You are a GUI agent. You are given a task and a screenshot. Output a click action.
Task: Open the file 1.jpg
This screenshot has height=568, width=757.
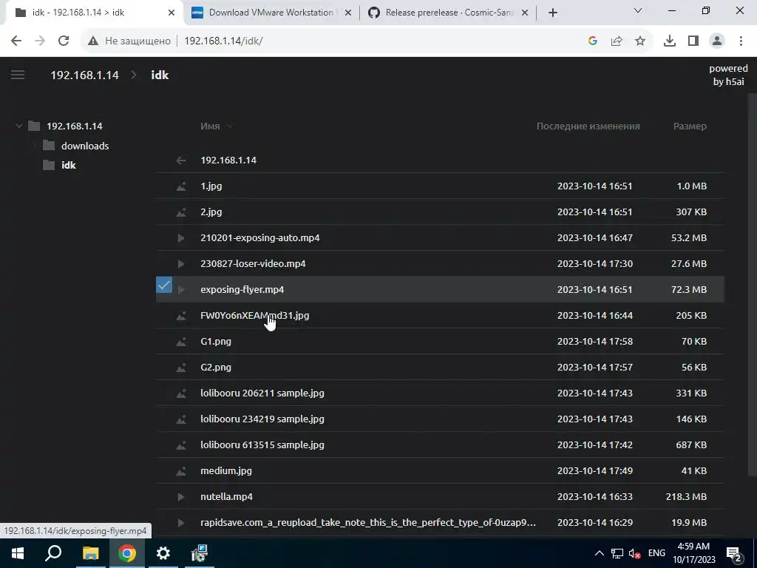[211, 186]
